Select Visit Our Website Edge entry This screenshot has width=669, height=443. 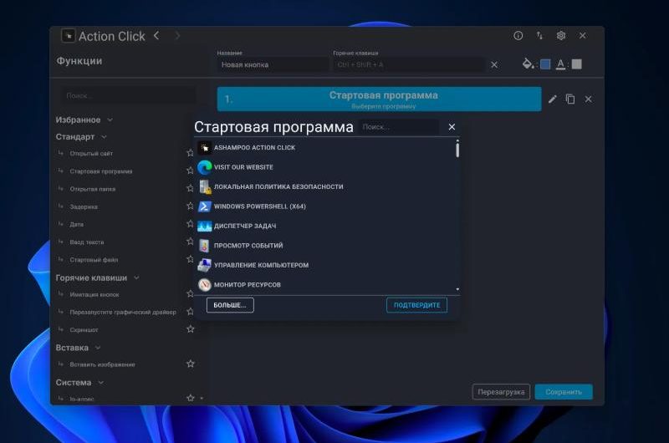pyautogui.click(x=324, y=167)
